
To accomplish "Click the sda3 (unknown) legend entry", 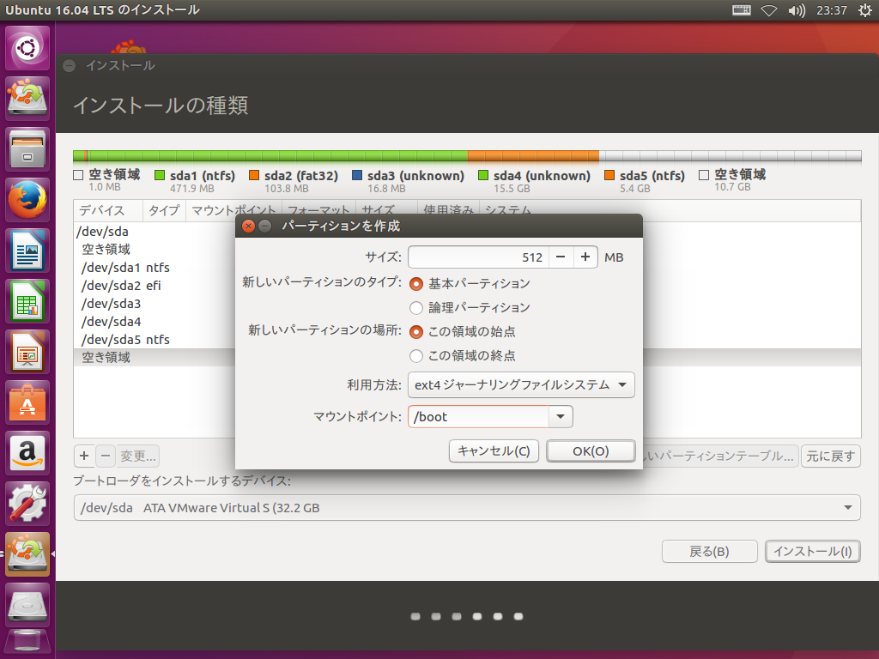I will pyautogui.click(x=408, y=181).
